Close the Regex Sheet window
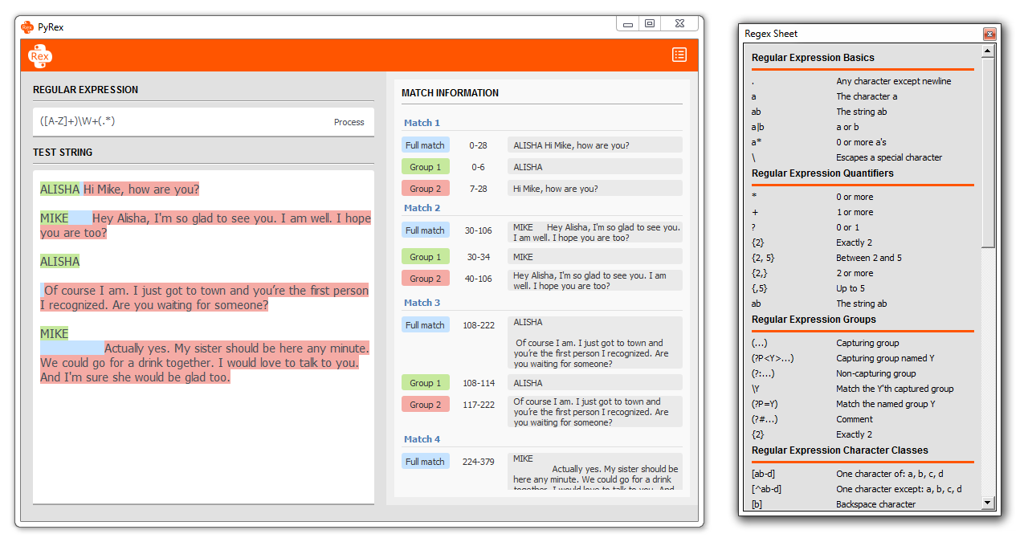 989,34
